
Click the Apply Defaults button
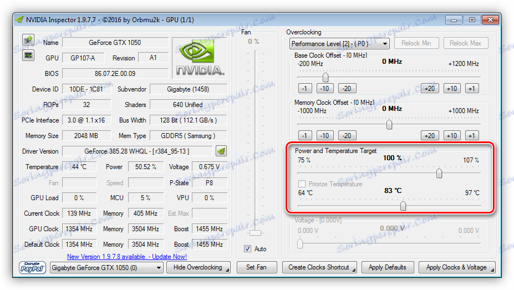(388, 267)
